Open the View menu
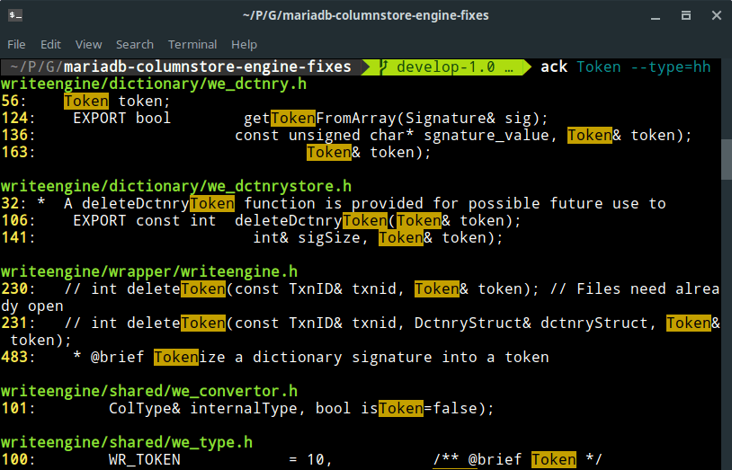This screenshot has width=732, height=470. tap(88, 44)
